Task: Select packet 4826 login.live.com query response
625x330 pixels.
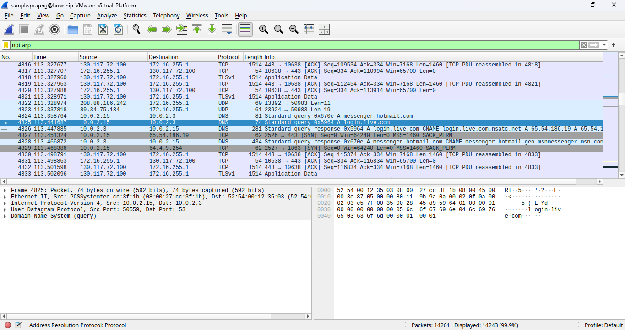Action: point(301,129)
